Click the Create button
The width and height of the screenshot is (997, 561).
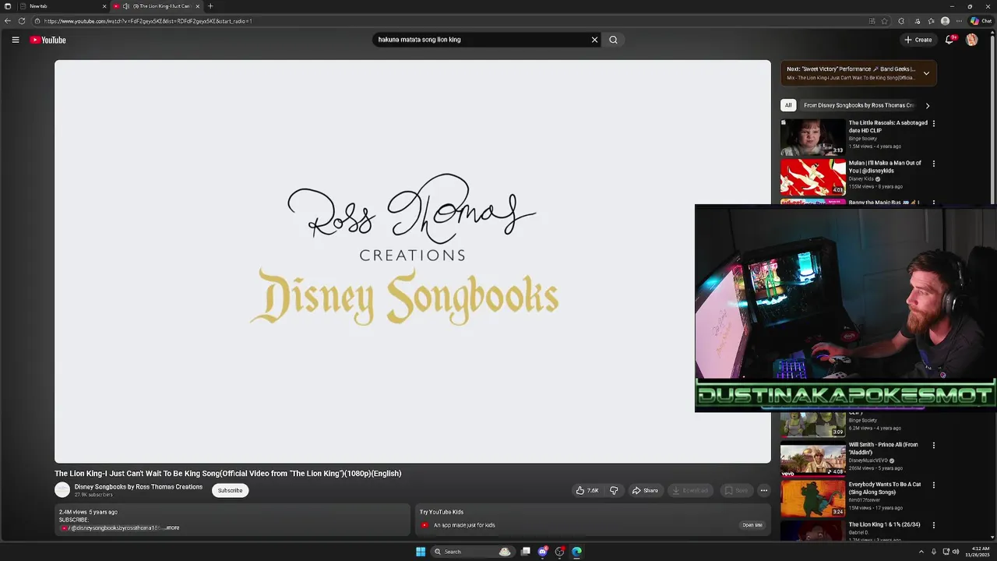(918, 40)
